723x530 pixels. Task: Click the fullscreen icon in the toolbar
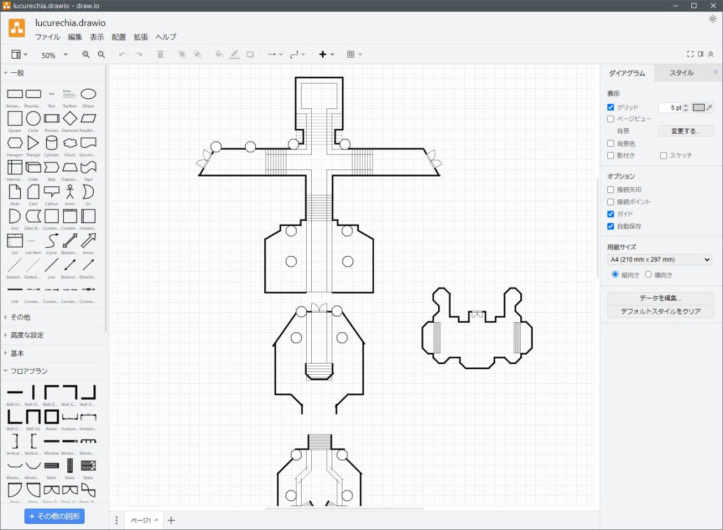point(690,54)
